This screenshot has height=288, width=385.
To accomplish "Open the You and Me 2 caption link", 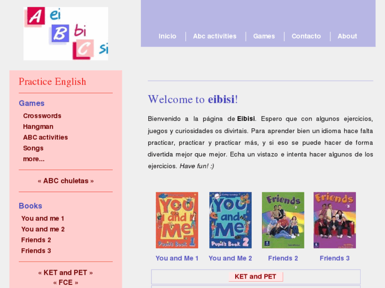I will coord(230,258).
